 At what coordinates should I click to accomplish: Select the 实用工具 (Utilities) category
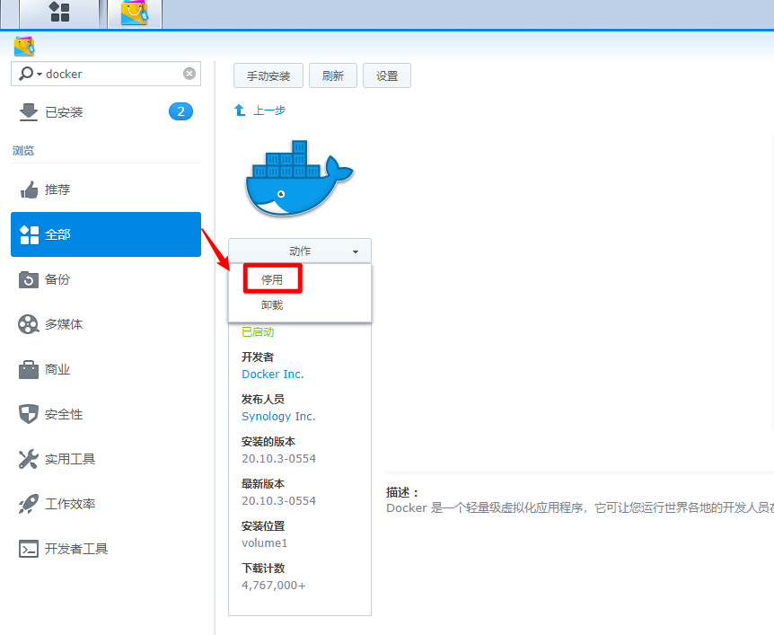(72, 459)
